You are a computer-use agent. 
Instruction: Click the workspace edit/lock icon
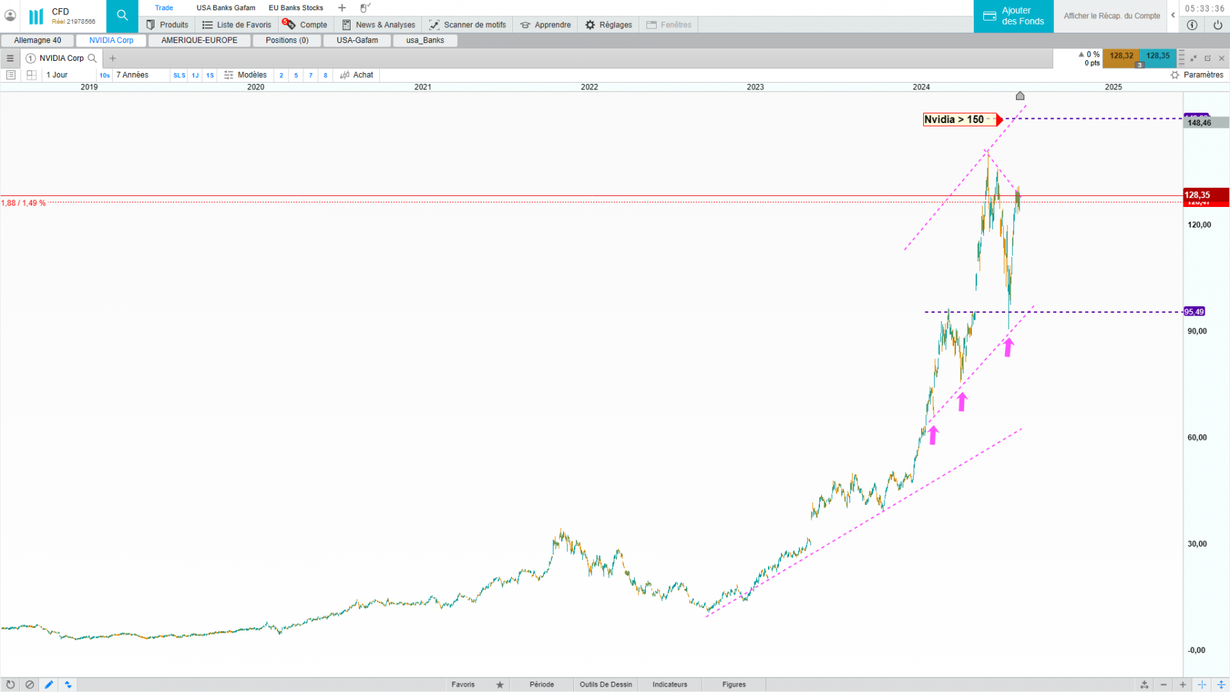pyautogui.click(x=365, y=8)
